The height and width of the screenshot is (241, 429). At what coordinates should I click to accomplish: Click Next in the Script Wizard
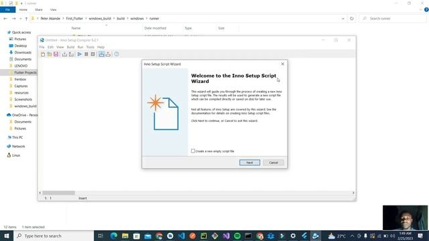[x=249, y=163]
